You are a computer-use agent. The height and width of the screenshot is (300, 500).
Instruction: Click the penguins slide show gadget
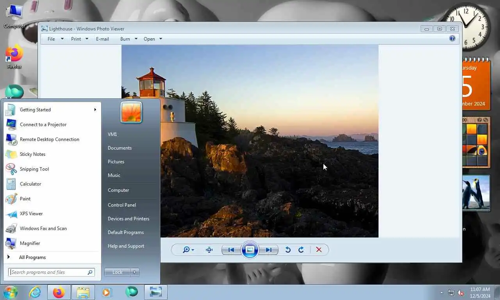coord(476,193)
